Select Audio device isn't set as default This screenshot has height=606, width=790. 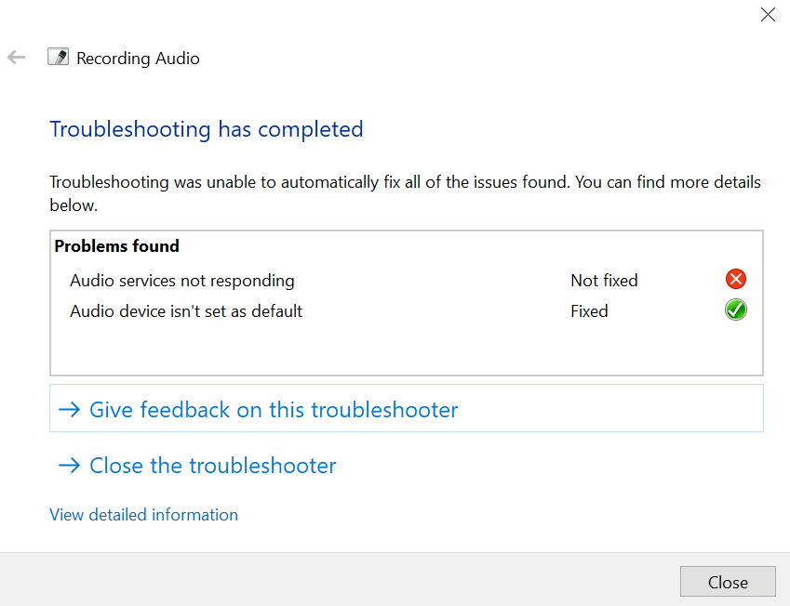coord(186,311)
